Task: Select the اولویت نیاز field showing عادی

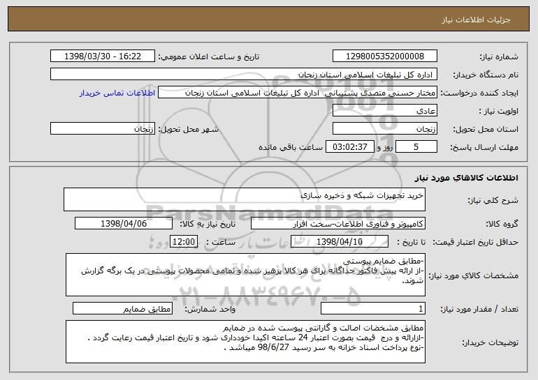Action: pos(384,111)
